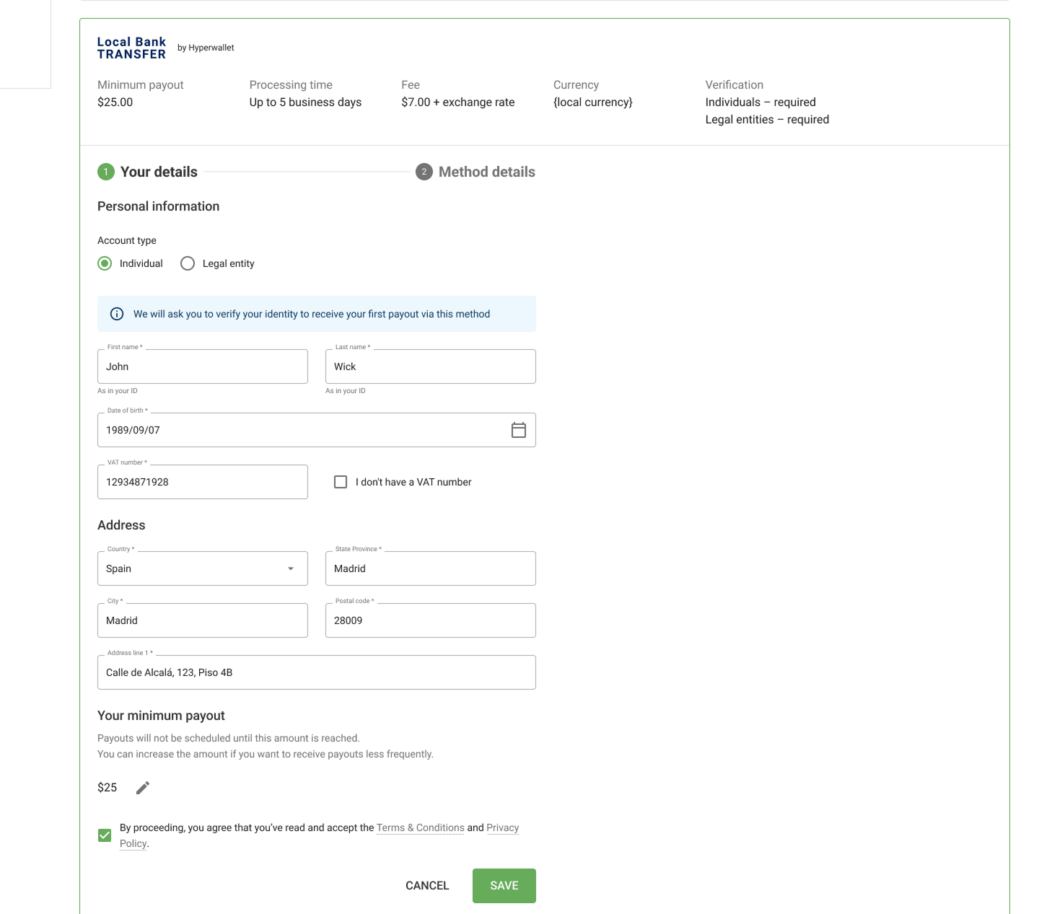The height and width of the screenshot is (914, 1039).
Task: Select the Legal entity account type
Action: click(188, 263)
